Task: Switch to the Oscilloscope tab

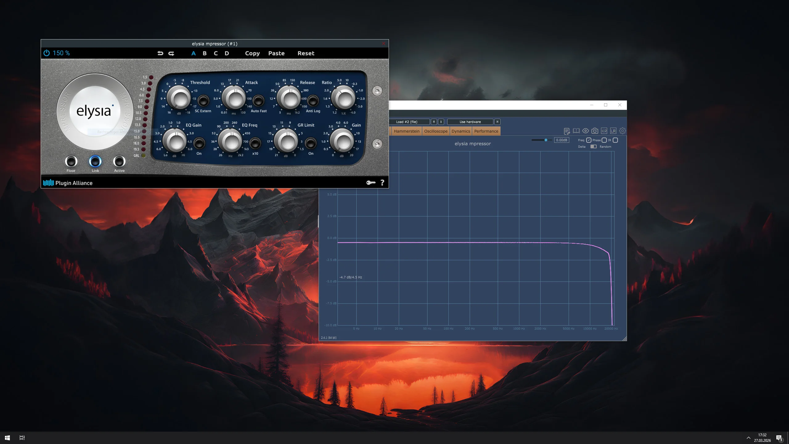Action: click(436, 131)
